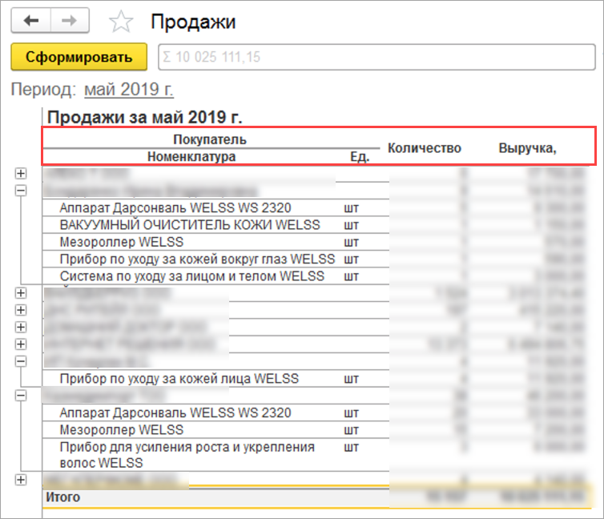Screen dimensions: 604x519
Task: Expand the first buyer group at top of list
Action: click(21, 173)
